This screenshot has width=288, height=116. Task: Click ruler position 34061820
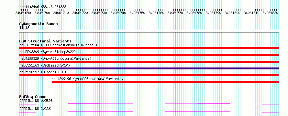coord(271,13)
